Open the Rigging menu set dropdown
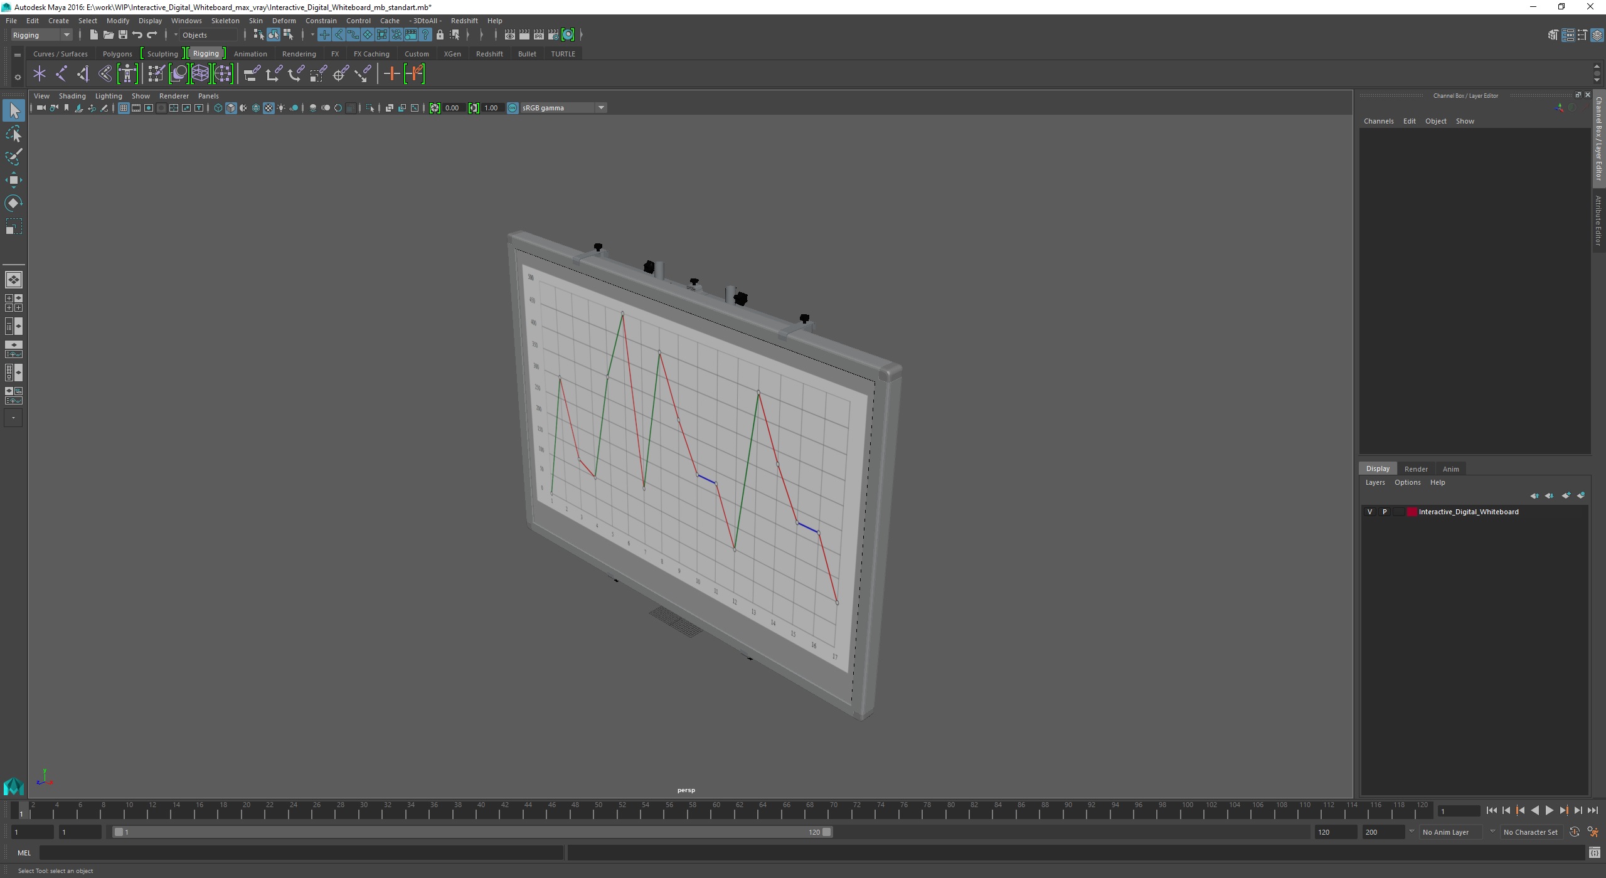Viewport: 1606px width, 878px height. pos(41,35)
